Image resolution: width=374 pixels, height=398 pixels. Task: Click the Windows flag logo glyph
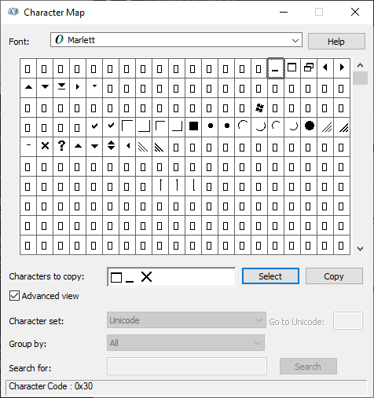(x=259, y=108)
